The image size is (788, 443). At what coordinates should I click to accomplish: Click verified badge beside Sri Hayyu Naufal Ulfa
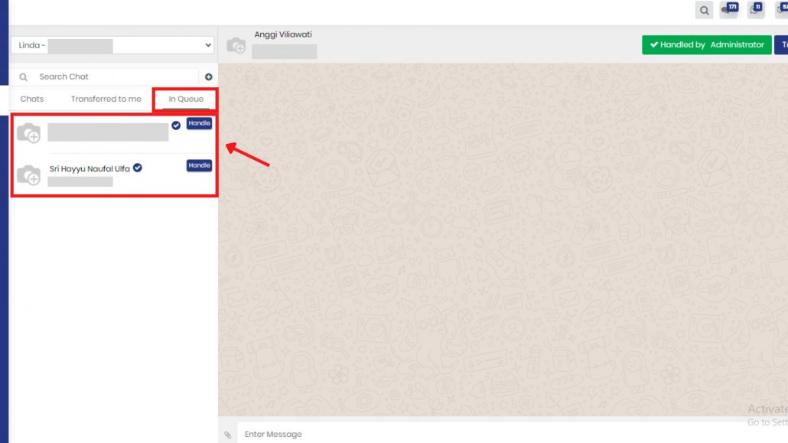138,168
